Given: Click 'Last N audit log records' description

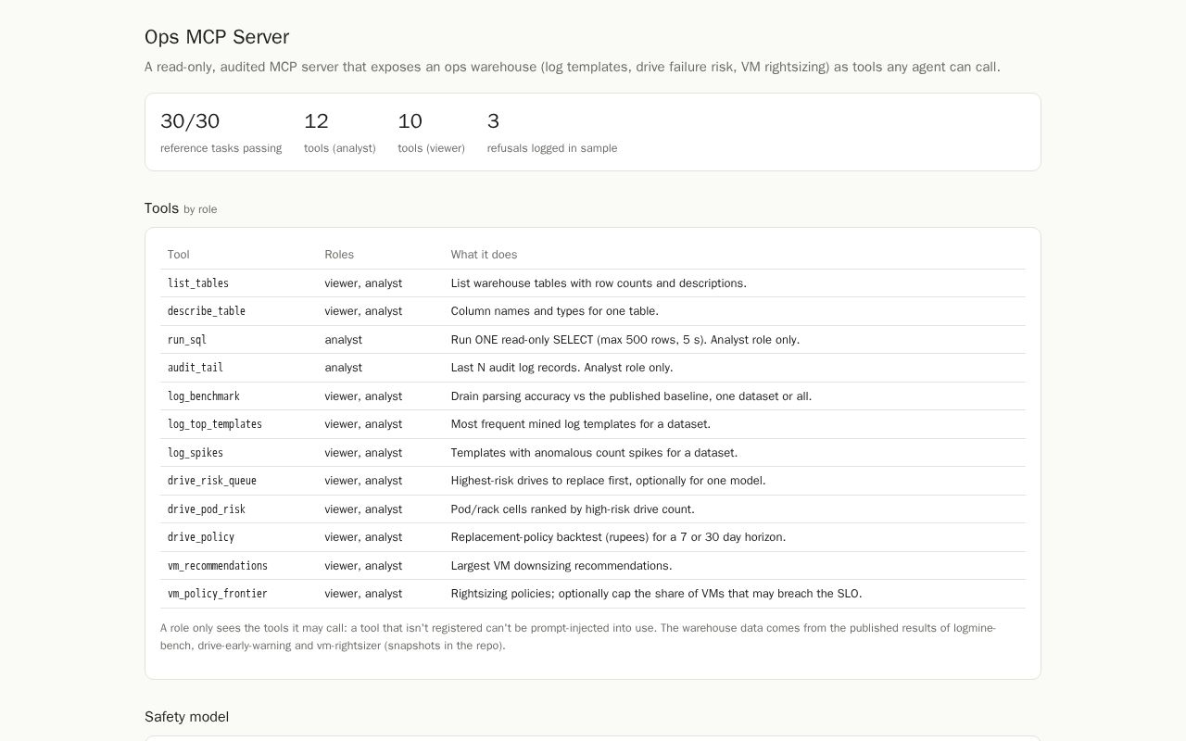Looking at the screenshot, I should pos(562,368).
